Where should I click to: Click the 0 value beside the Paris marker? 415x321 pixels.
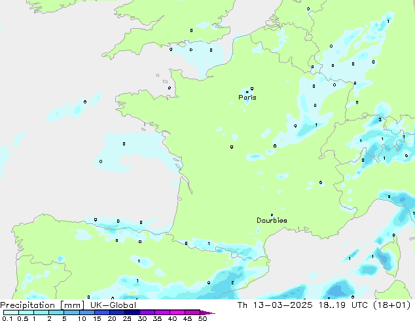pyautogui.click(x=252, y=88)
